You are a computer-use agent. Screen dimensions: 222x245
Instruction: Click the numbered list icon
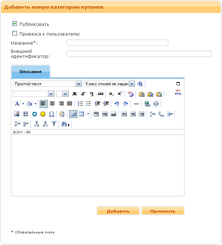coord(80,104)
